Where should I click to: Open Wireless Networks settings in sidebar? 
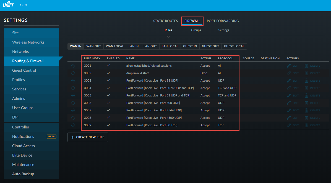click(x=28, y=42)
